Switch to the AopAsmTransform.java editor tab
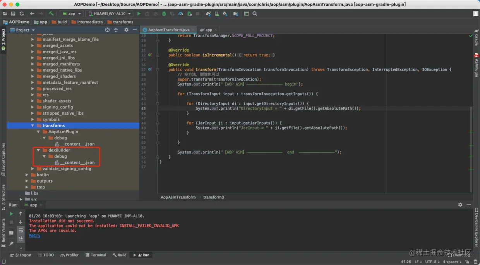 [168, 30]
